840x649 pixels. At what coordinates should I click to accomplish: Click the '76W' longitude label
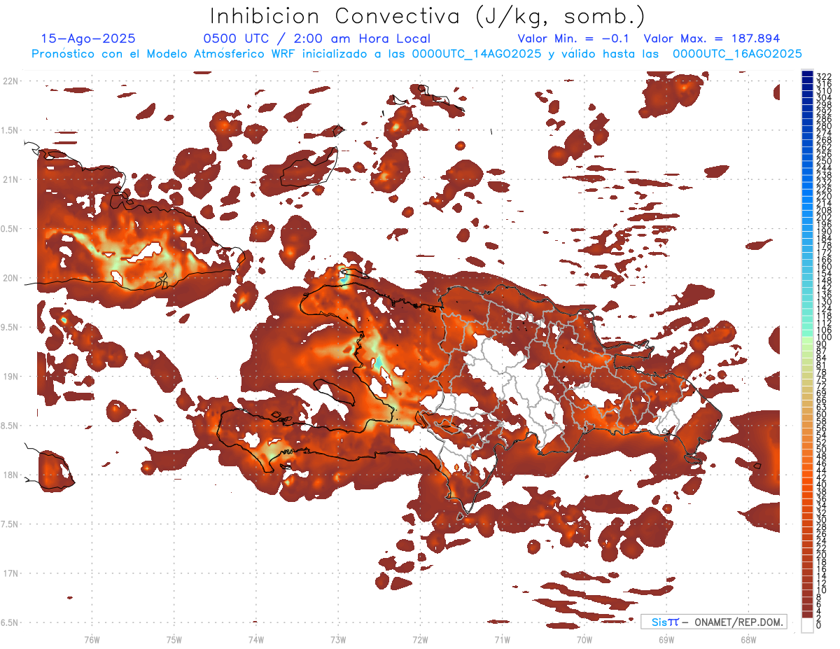pos(92,639)
